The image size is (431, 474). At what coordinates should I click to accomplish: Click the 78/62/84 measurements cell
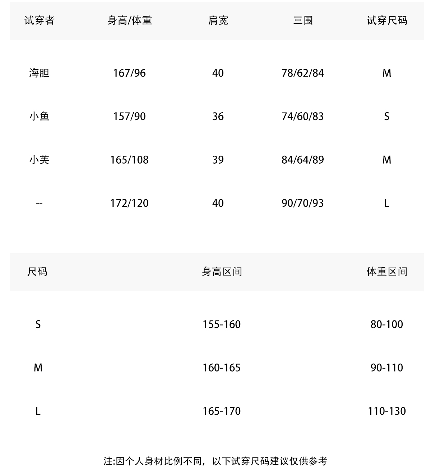click(303, 73)
